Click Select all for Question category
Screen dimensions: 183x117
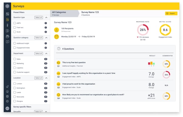click(x=39, y=38)
